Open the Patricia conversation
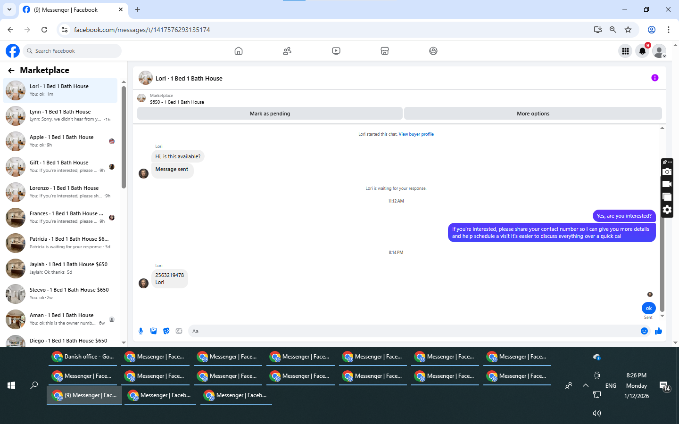679x424 pixels. click(x=60, y=243)
